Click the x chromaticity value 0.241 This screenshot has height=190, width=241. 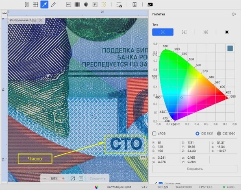[x=162, y=158]
